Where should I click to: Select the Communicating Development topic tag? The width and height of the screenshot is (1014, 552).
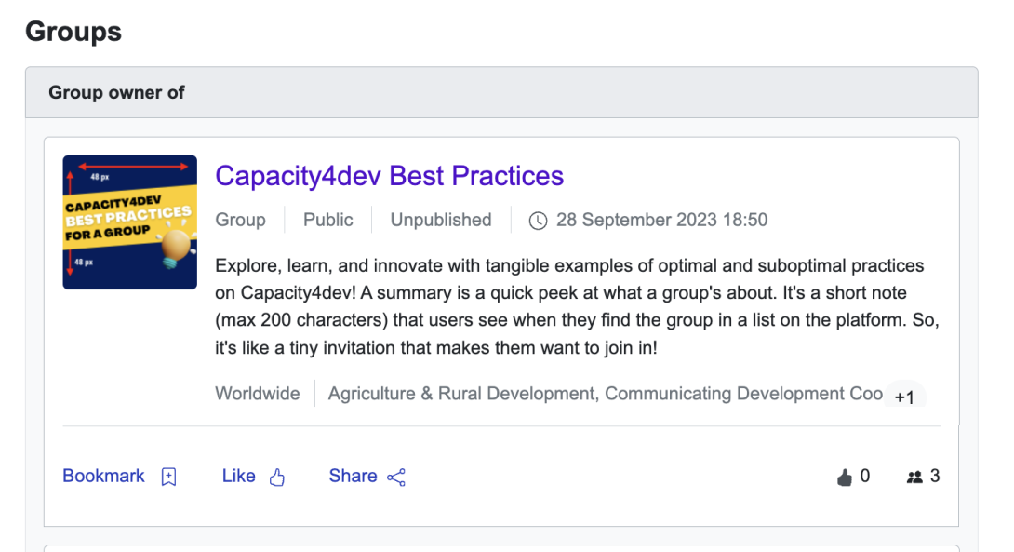click(742, 394)
